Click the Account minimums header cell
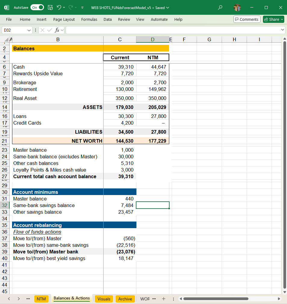The width and height of the screenshot is (287, 304). (58, 192)
